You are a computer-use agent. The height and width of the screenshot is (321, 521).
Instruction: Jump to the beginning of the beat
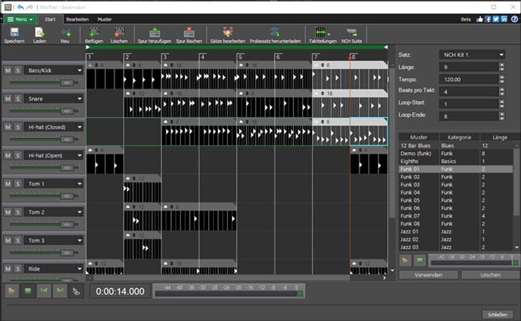coord(44,291)
